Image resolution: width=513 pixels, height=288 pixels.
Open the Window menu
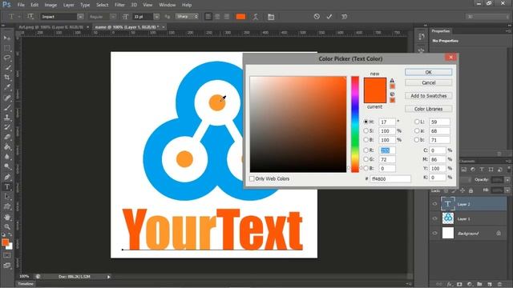(168, 5)
